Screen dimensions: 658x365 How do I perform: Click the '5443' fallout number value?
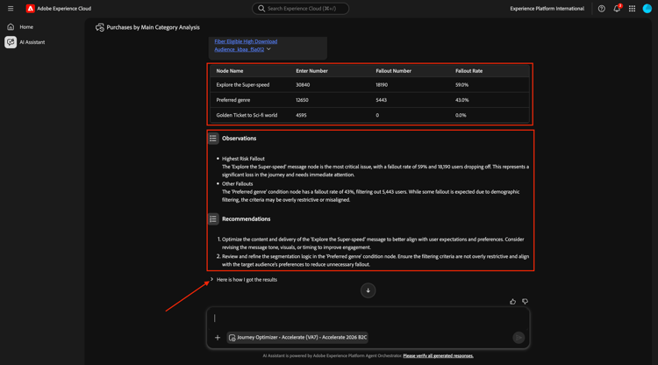[x=381, y=100]
